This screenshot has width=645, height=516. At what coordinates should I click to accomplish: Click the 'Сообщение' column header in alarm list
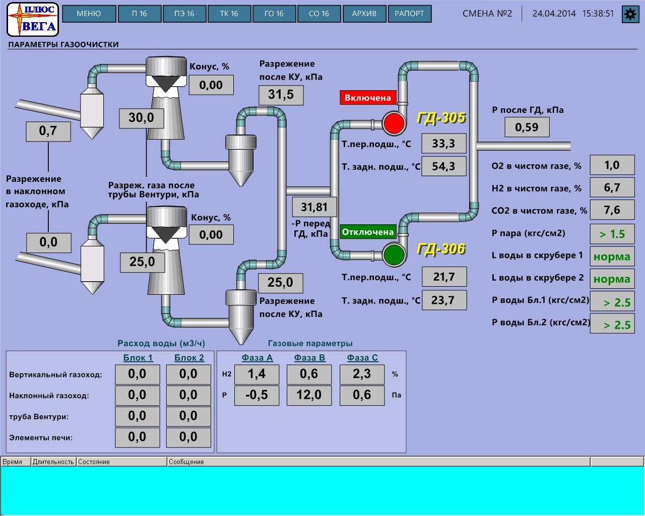tap(378, 462)
